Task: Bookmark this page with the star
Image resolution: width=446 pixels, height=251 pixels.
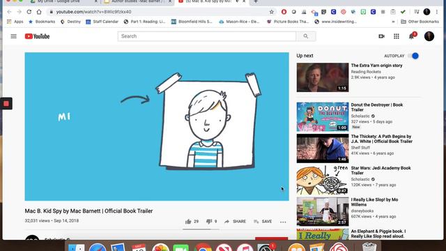Action: coord(272,12)
